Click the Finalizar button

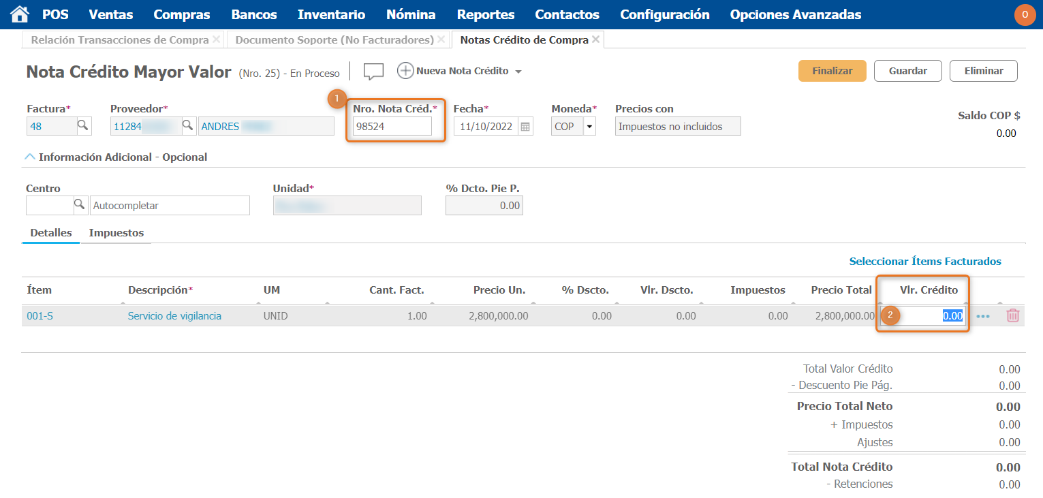click(832, 71)
